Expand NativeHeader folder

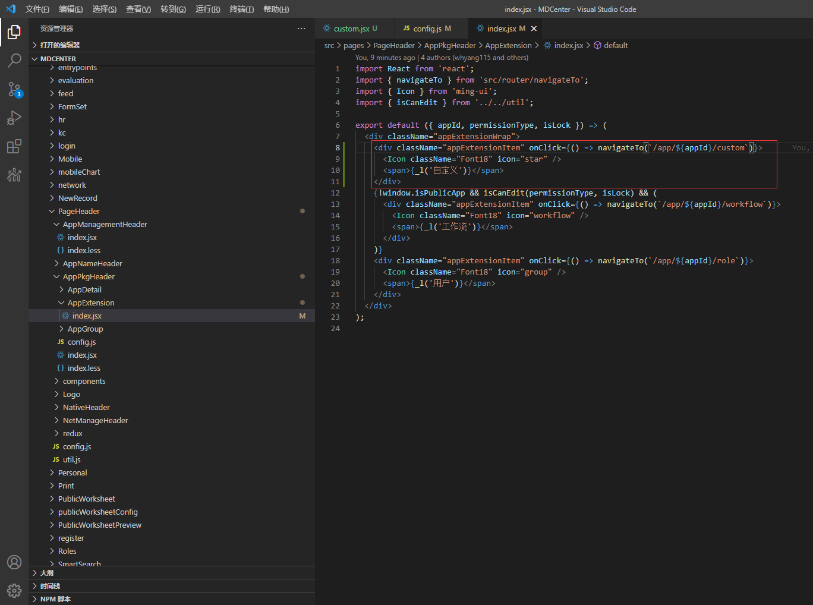pos(172,407)
